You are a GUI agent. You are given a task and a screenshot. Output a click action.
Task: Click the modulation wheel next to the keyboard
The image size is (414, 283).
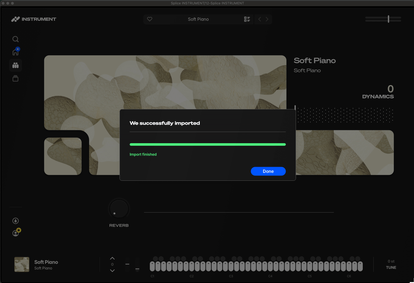click(137, 264)
